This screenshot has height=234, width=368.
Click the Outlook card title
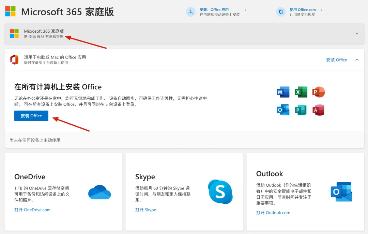pyautogui.click(x=270, y=173)
